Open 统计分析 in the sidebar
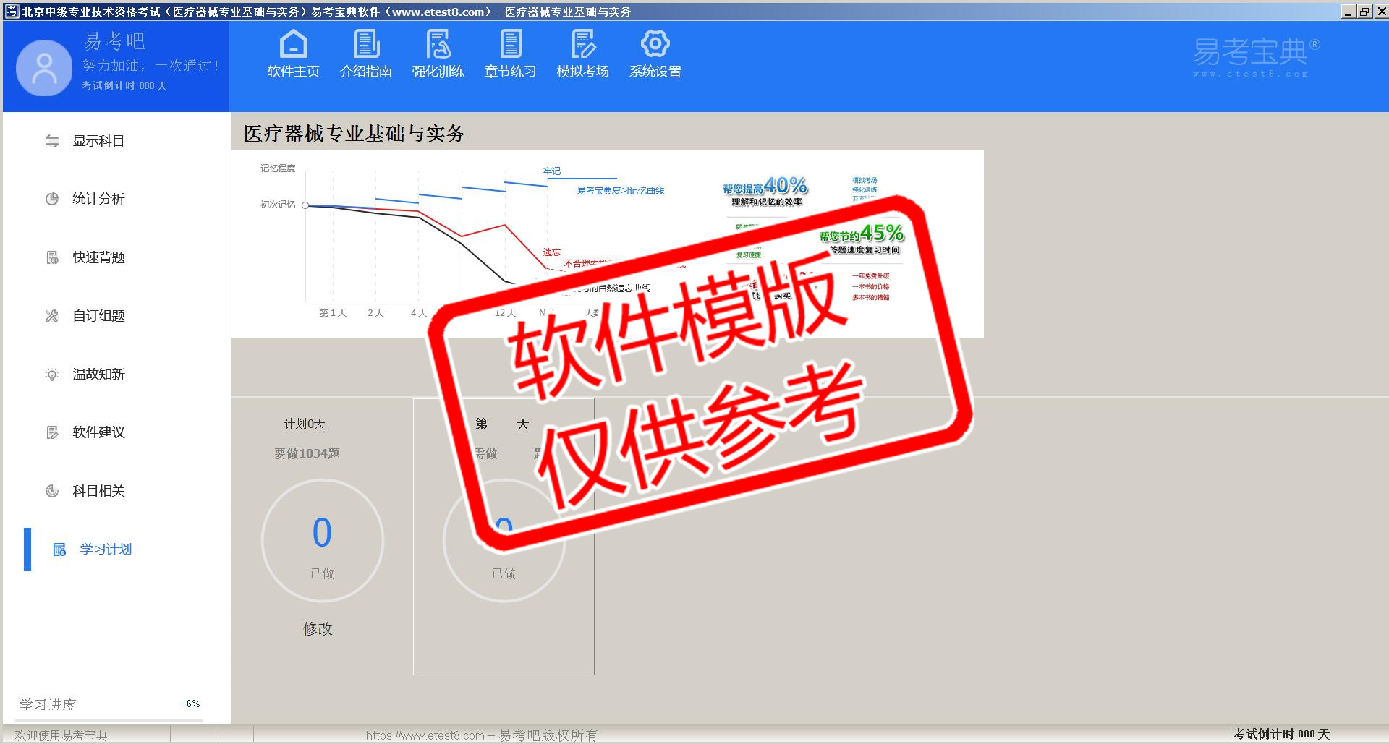The height and width of the screenshot is (744, 1389). (98, 199)
